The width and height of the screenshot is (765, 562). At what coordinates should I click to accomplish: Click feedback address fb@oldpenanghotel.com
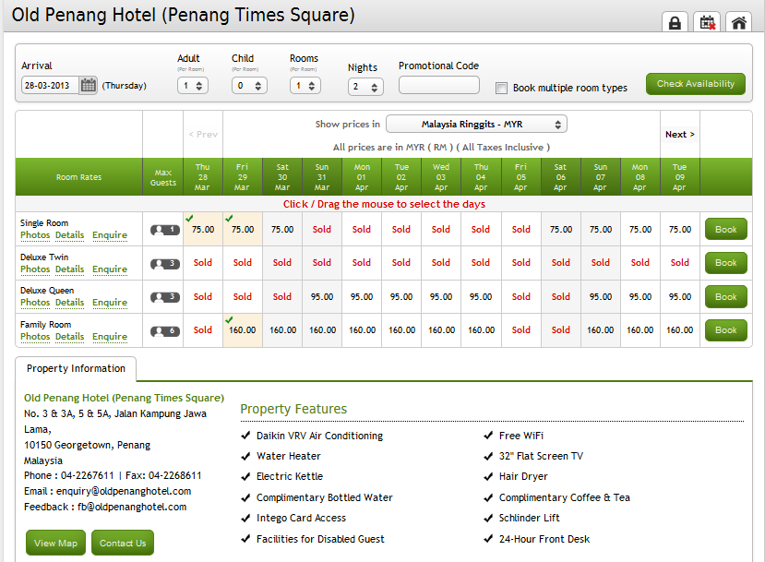pyautogui.click(x=132, y=507)
